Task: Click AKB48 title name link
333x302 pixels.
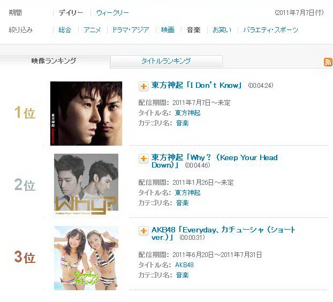Action: point(184,265)
